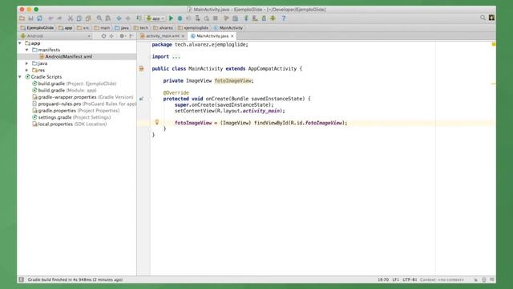Close the activity_main.xml tab
The width and height of the screenshot is (513, 289).
(x=183, y=36)
